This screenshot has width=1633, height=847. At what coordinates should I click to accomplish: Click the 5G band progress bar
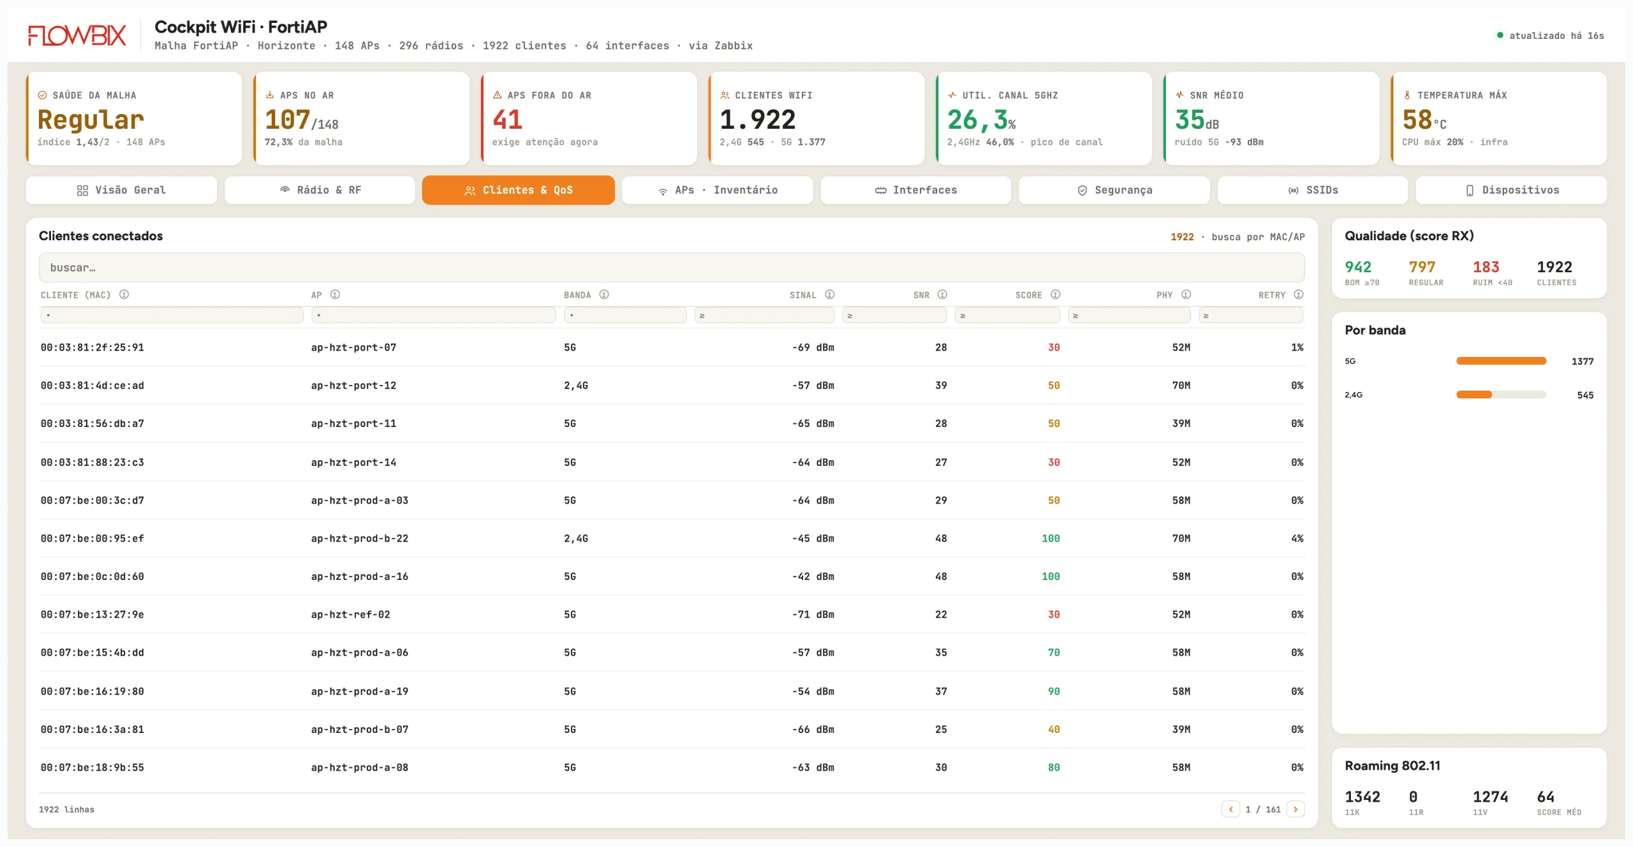(1502, 361)
